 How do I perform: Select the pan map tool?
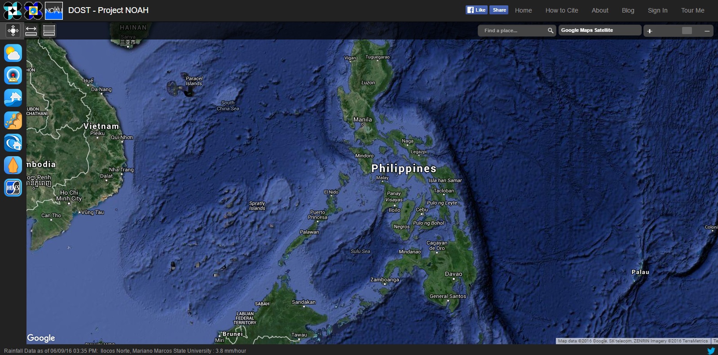[x=13, y=31]
